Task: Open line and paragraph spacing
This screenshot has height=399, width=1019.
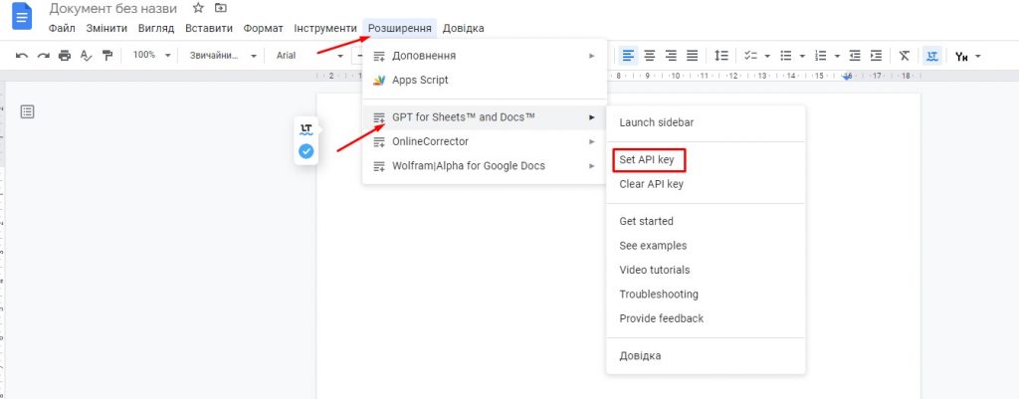Action: pos(721,56)
